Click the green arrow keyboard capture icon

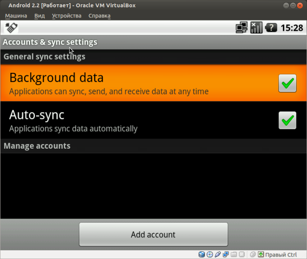click(x=261, y=254)
